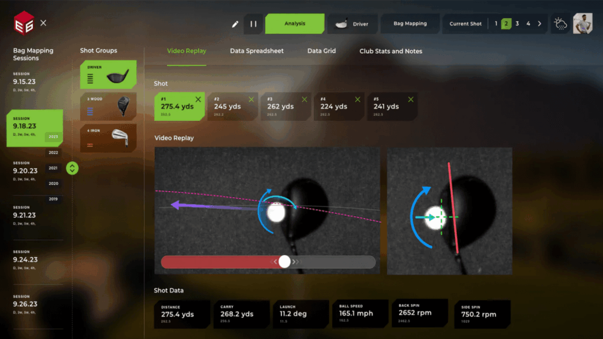Screen dimensions: 603x339
Task: Click the Bag Mapping button
Action: click(410, 24)
